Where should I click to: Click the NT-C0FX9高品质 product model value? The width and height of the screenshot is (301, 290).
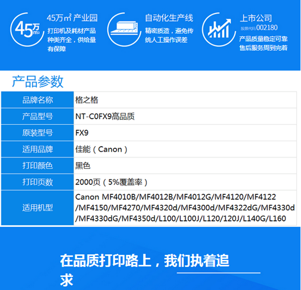click(x=105, y=116)
